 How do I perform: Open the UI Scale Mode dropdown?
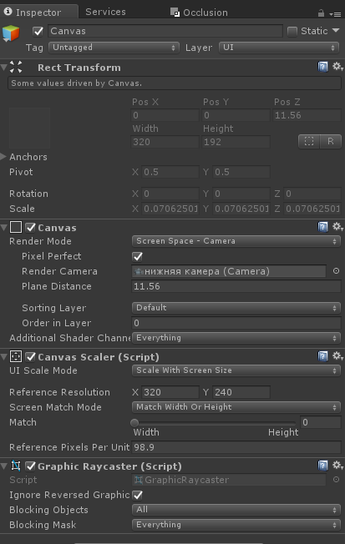[236, 370]
